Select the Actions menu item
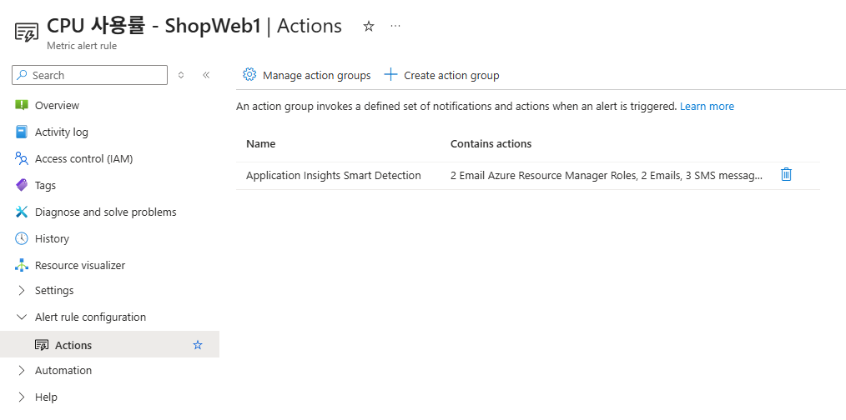The height and width of the screenshot is (420, 846). coord(109,344)
